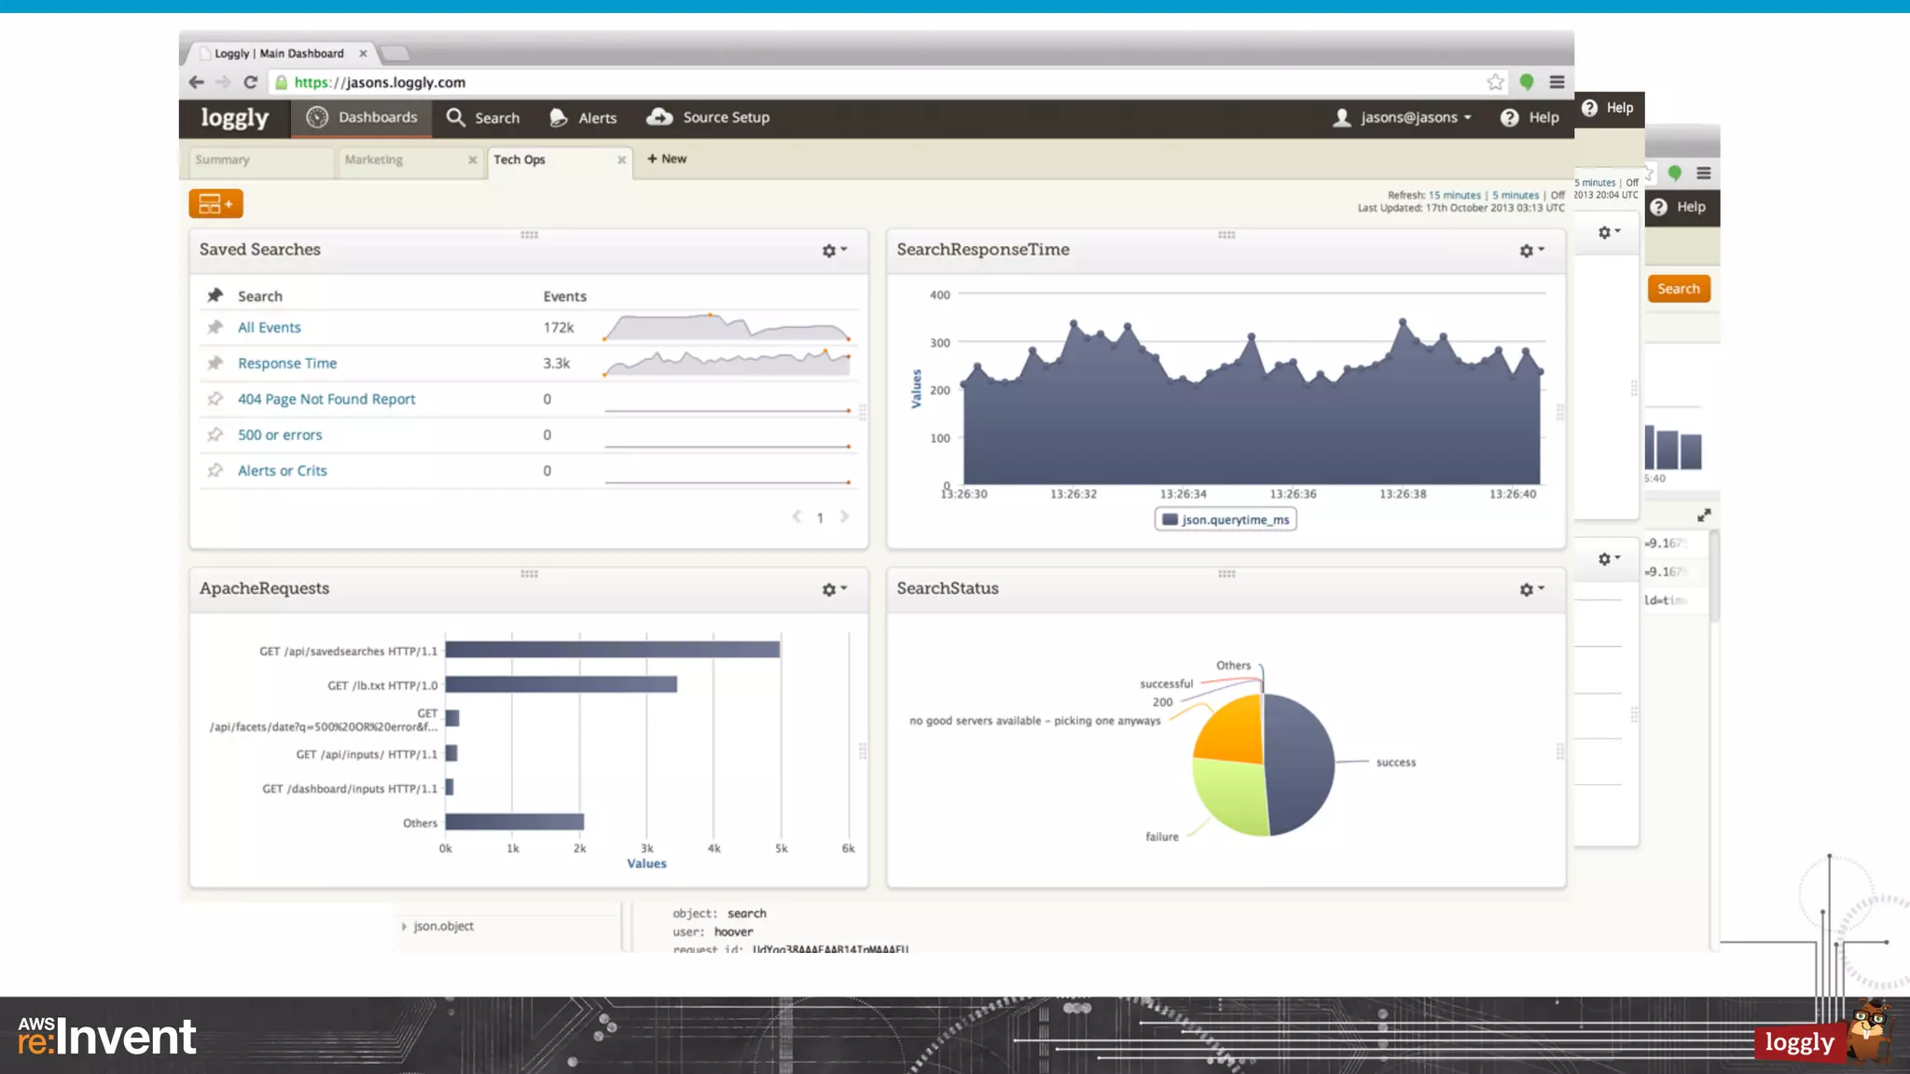Bookmark page with star icon
1910x1074 pixels.
[x=1495, y=82]
